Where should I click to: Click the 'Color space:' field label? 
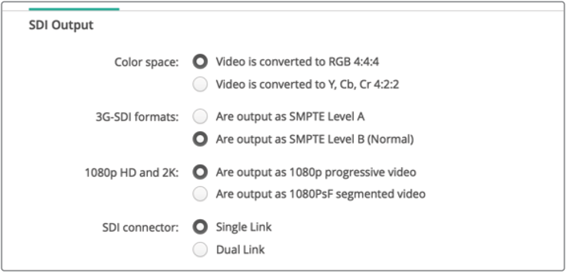tap(146, 62)
